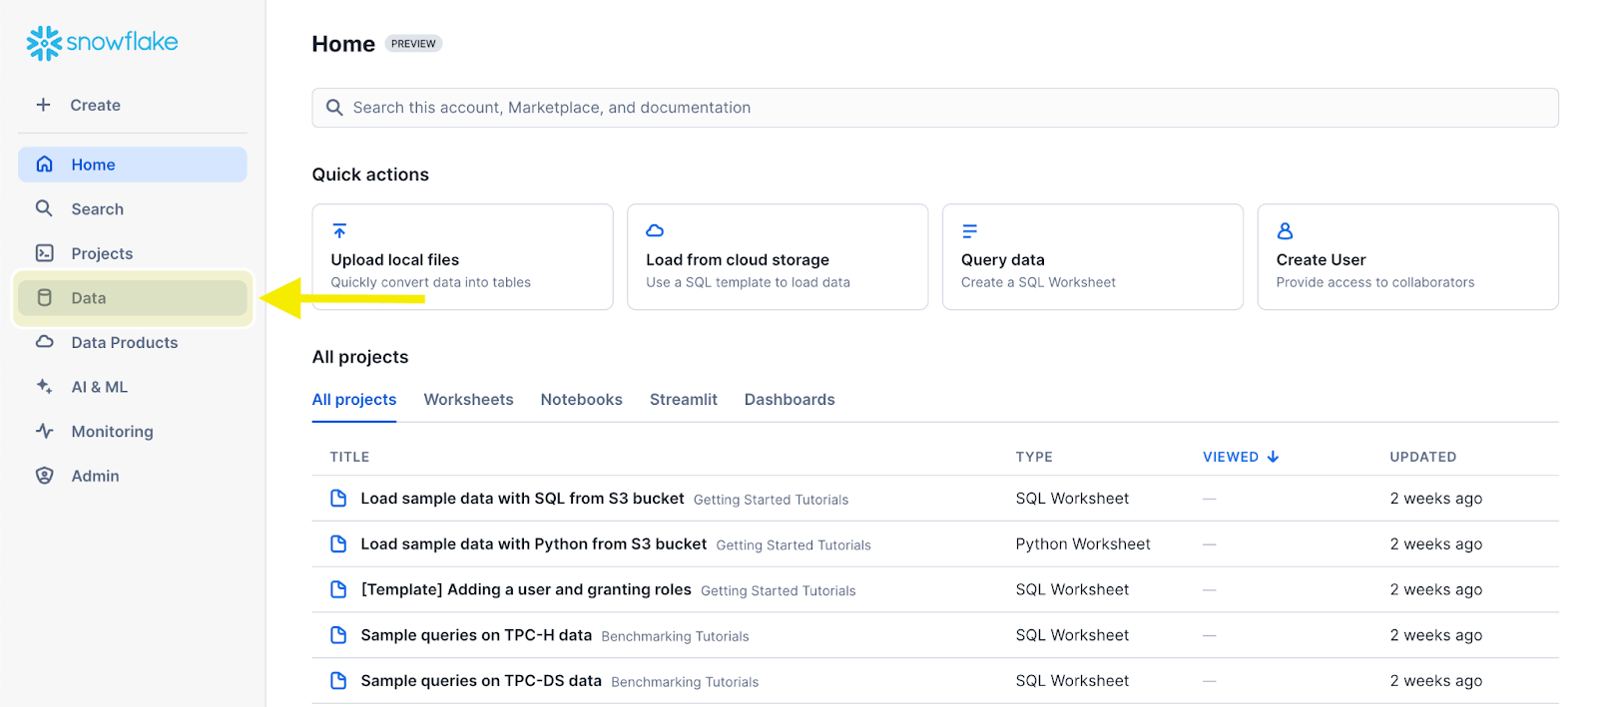Open the Upload local files quick action
This screenshot has width=1597, height=707.
click(462, 257)
